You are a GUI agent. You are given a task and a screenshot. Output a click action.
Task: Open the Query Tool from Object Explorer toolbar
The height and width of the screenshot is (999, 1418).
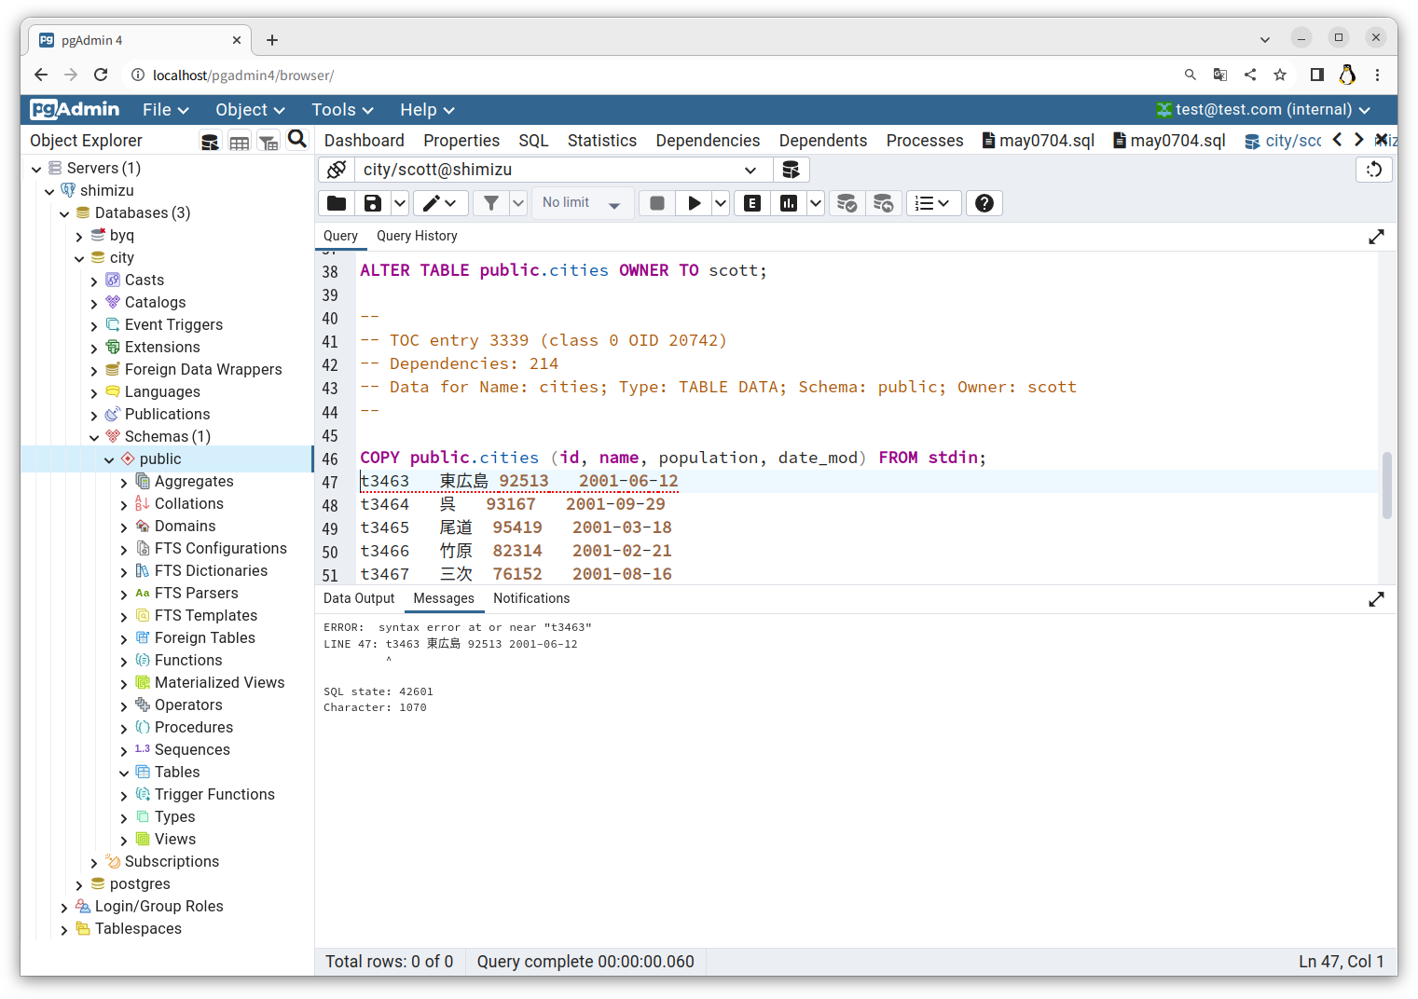click(210, 141)
